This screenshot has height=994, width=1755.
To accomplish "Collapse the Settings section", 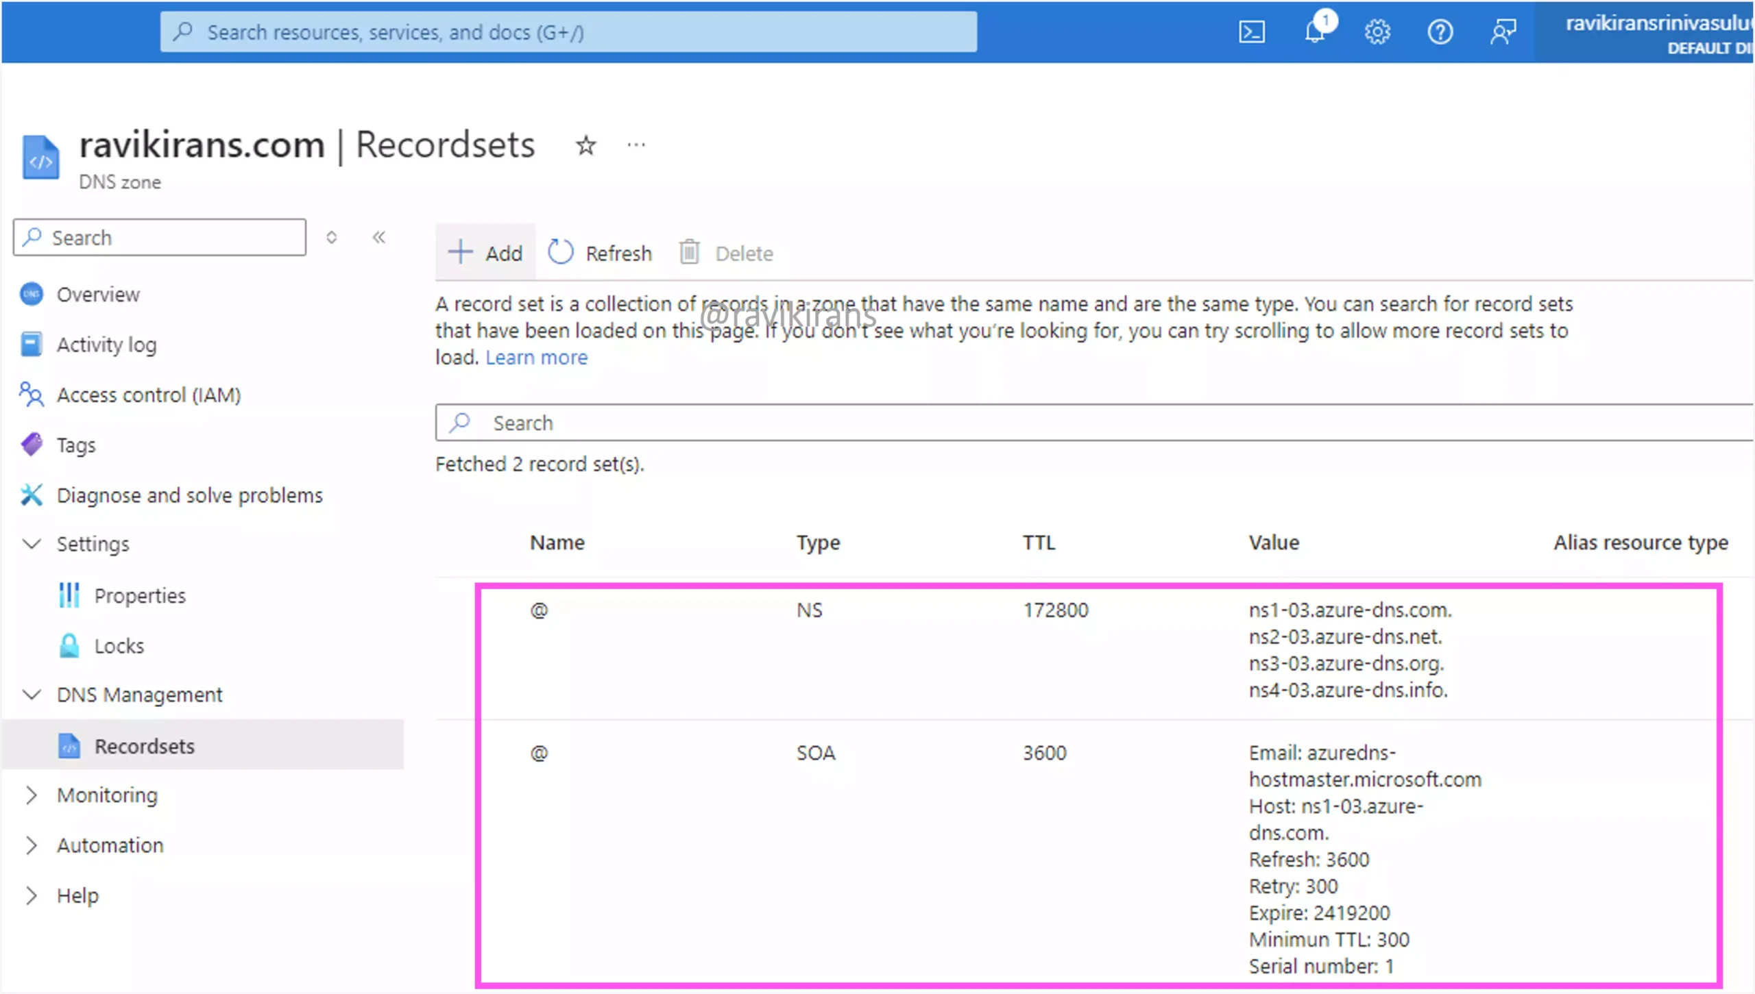I will (32, 544).
